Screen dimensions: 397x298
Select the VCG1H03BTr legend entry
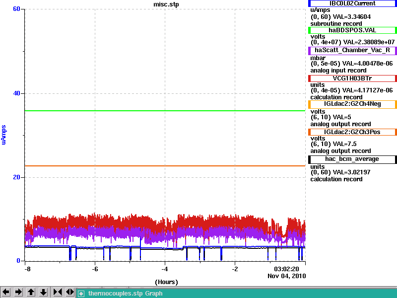tap(352, 78)
